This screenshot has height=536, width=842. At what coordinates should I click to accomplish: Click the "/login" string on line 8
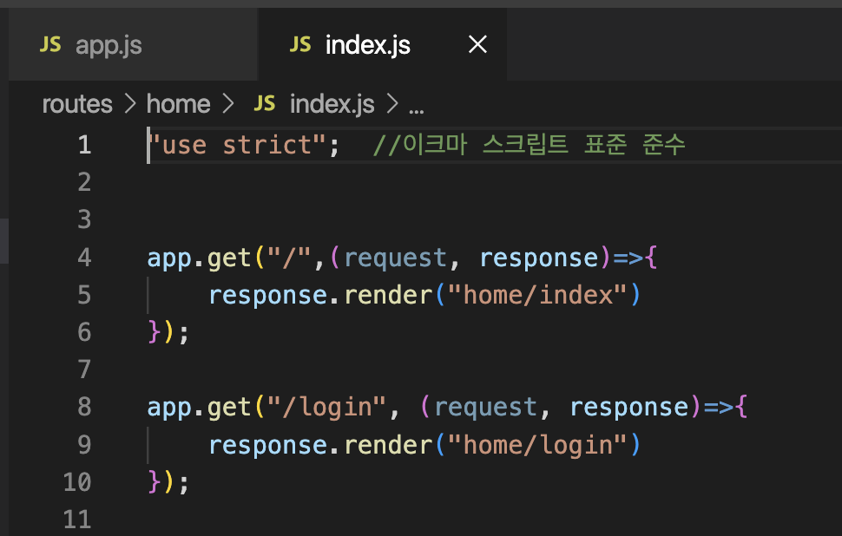tap(326, 408)
